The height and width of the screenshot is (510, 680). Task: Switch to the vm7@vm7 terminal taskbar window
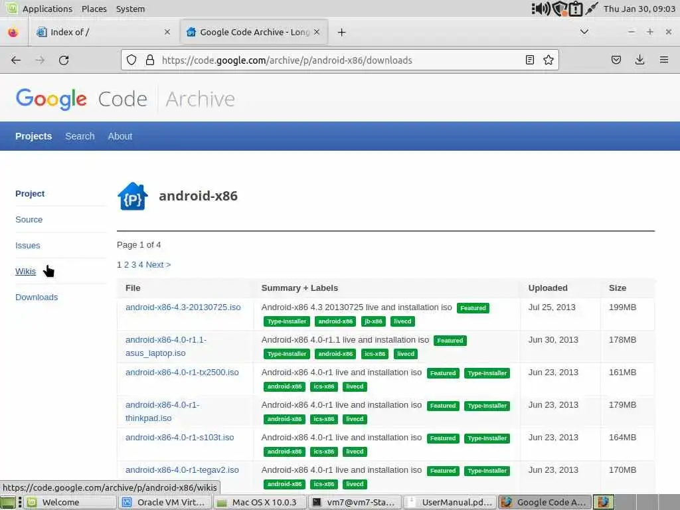point(355,502)
